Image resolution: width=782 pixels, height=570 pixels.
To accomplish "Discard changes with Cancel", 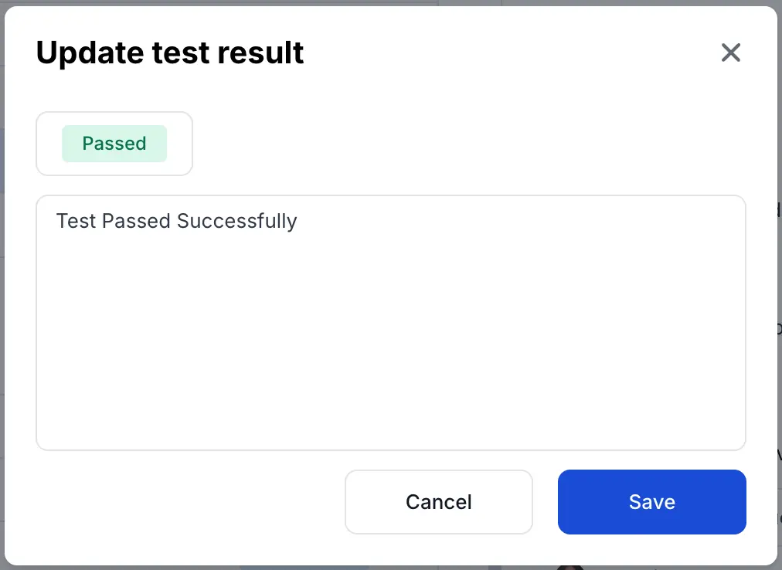I will [438, 502].
